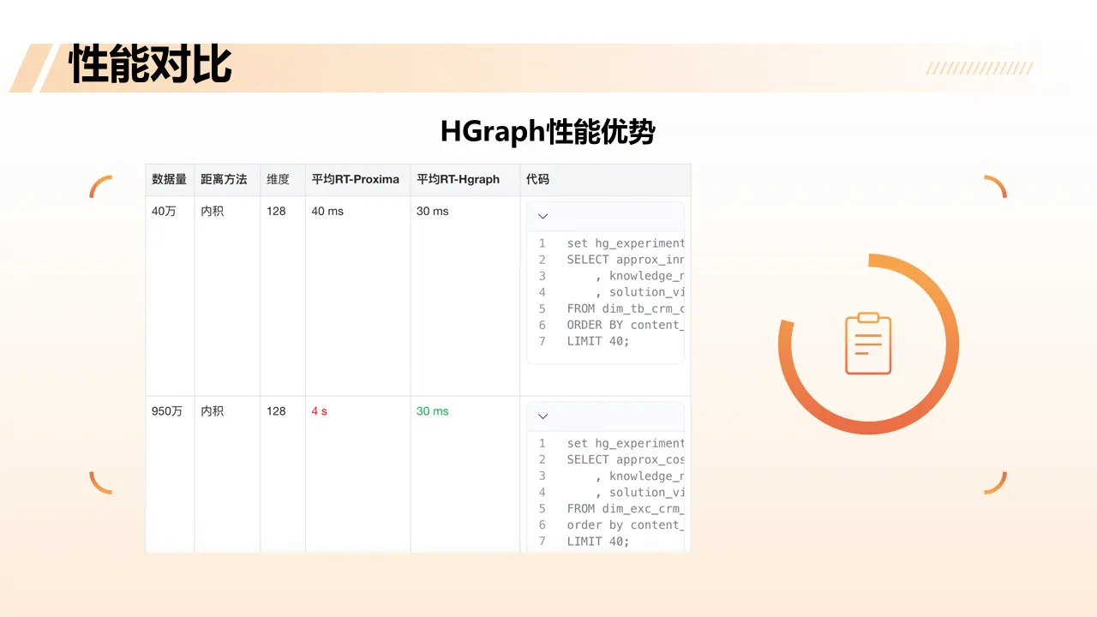
Task: Click the orange diagonal stripe decoration near top right
Action: [979, 68]
